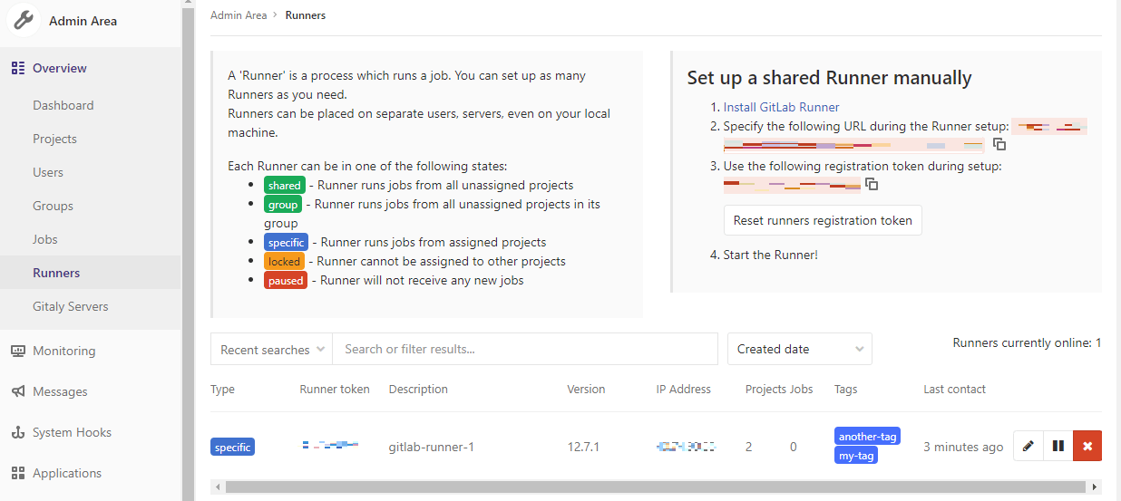Remove runner with the red X button

(1087, 446)
